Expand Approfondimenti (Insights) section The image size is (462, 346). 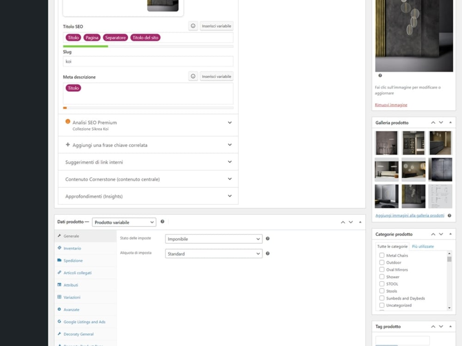pos(148,196)
